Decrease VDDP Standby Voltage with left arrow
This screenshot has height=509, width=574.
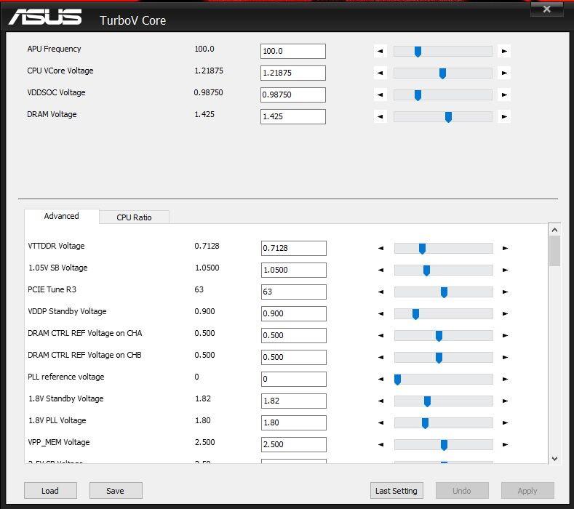click(380, 313)
